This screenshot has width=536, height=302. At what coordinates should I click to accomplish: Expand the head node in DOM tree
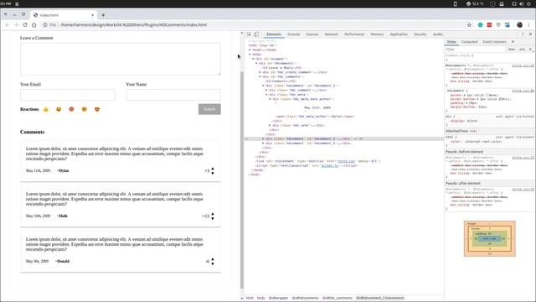coord(250,50)
